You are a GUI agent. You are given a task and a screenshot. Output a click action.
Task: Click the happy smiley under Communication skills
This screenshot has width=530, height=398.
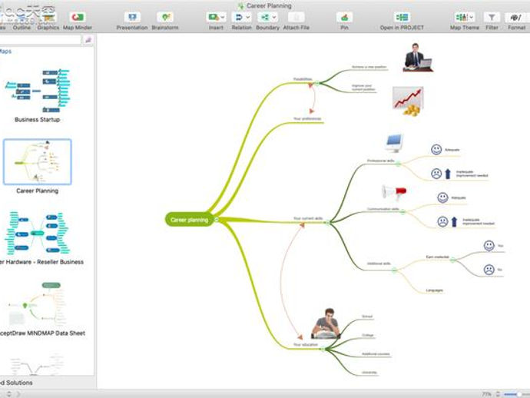[442, 197]
